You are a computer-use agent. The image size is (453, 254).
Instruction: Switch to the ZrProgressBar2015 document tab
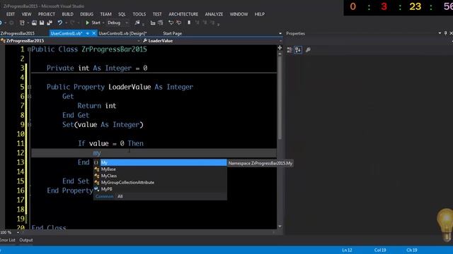tap(18, 33)
